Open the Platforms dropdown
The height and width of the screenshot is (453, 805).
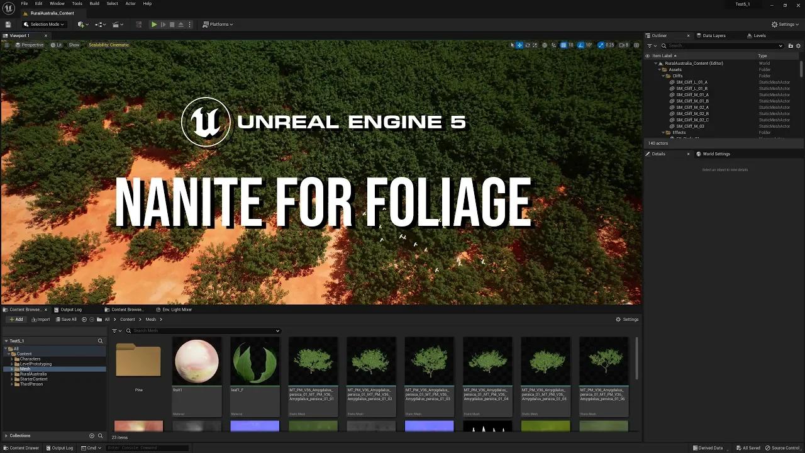point(218,24)
